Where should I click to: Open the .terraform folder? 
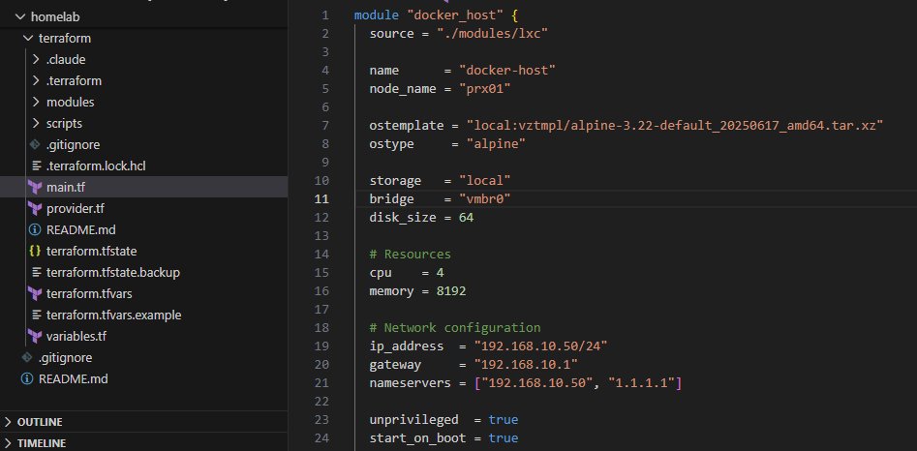point(74,80)
